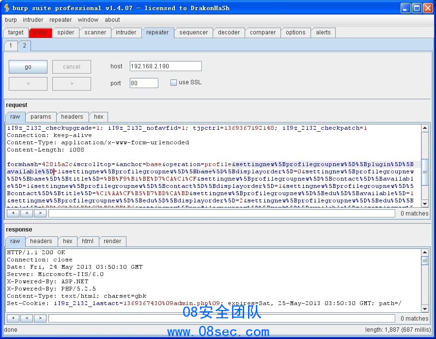Select repeater request tab 1
Viewport: 436px width, 339px height.
point(11,46)
